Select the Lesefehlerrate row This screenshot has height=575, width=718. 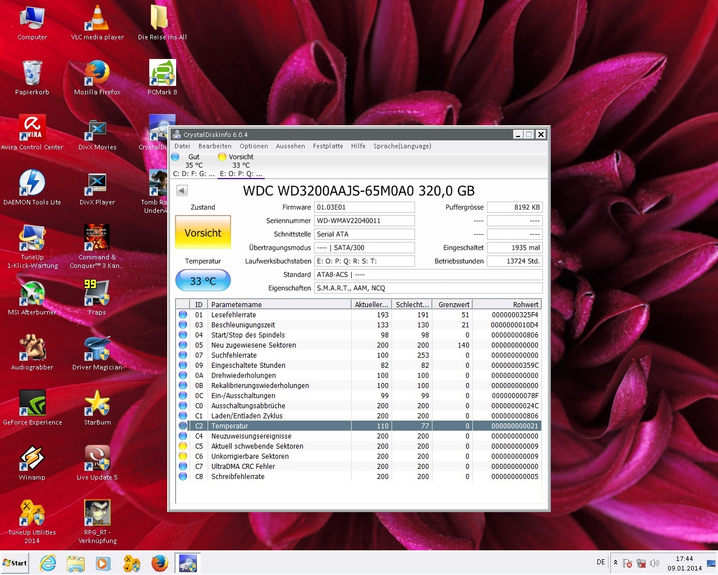click(x=359, y=315)
